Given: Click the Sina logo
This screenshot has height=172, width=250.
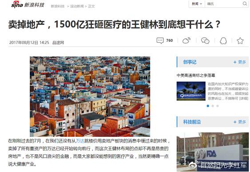Looking at the screenshot, I should (17, 4).
